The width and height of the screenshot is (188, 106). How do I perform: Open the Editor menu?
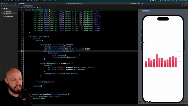pos(28,1)
